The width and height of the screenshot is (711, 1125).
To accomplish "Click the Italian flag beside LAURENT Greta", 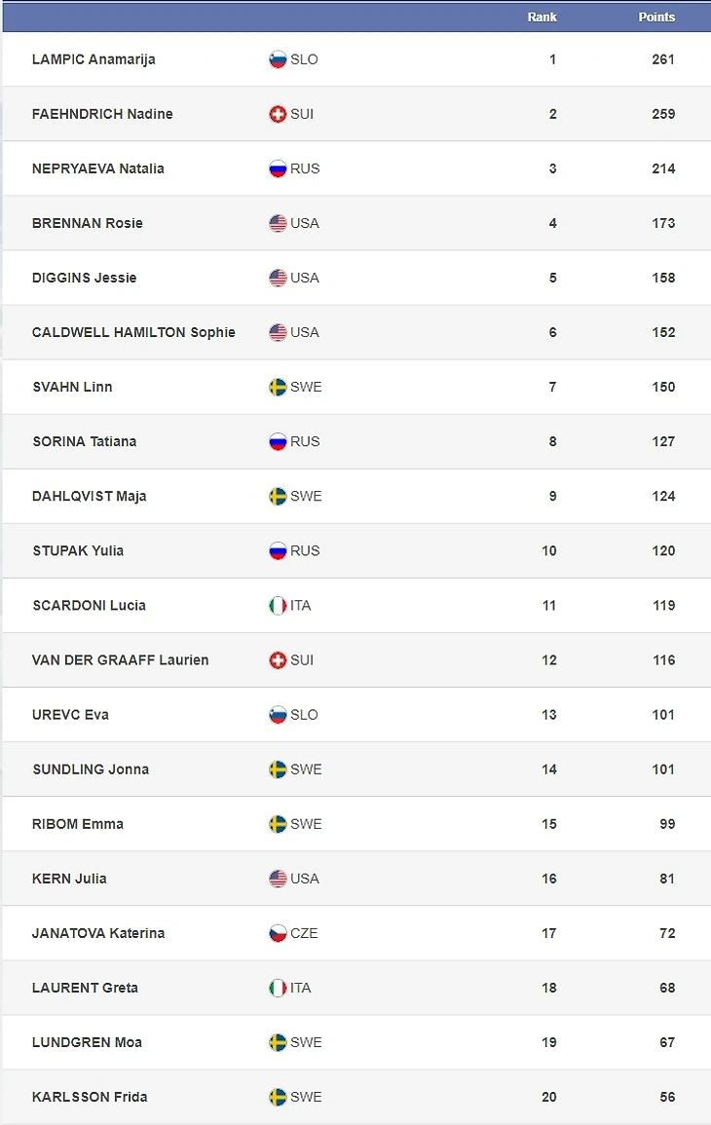I will coord(278,988).
